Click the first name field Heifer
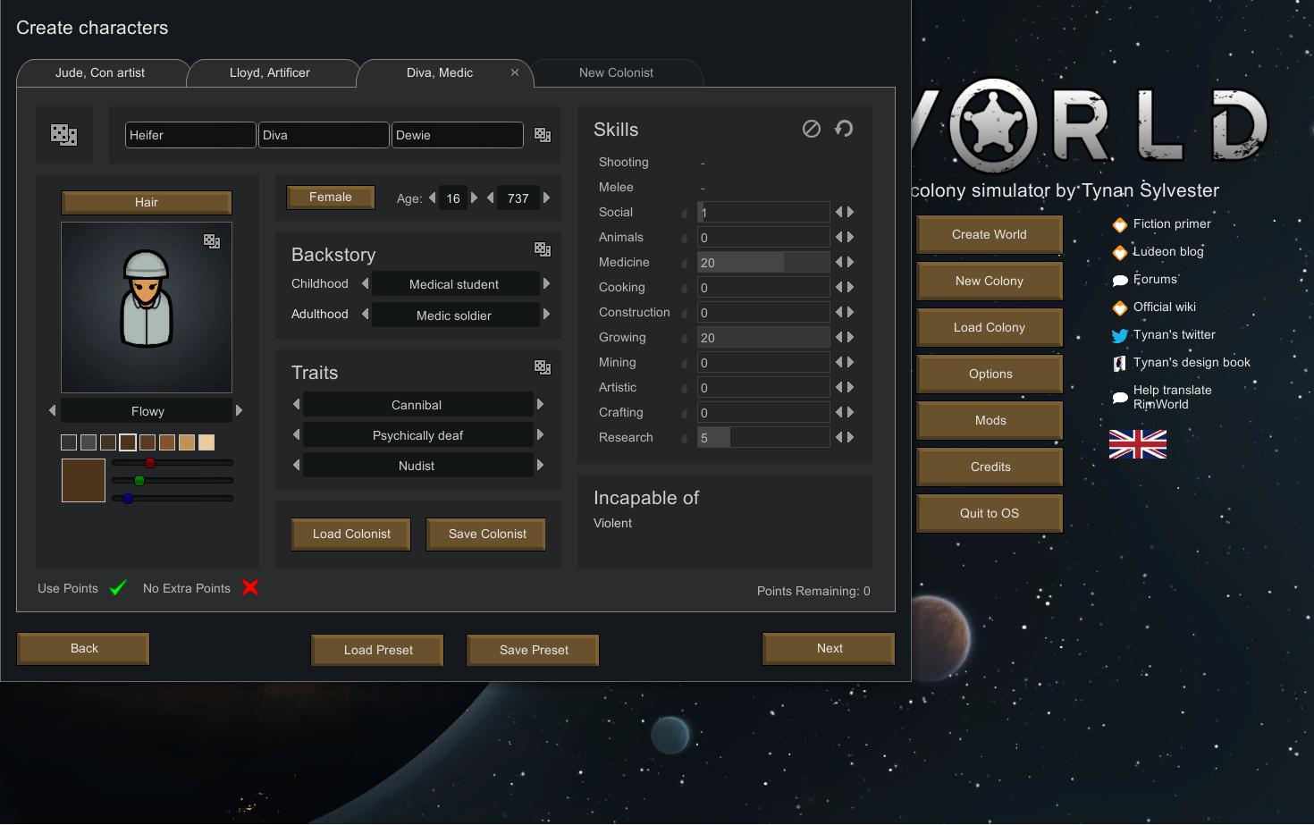 [190, 135]
